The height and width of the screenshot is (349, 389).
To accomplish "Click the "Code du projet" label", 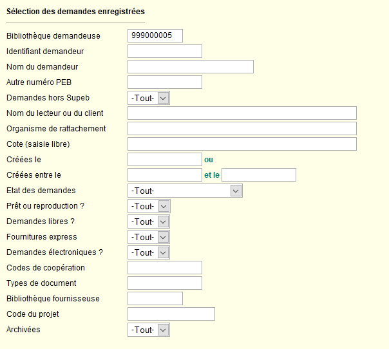I will tap(32, 314).
